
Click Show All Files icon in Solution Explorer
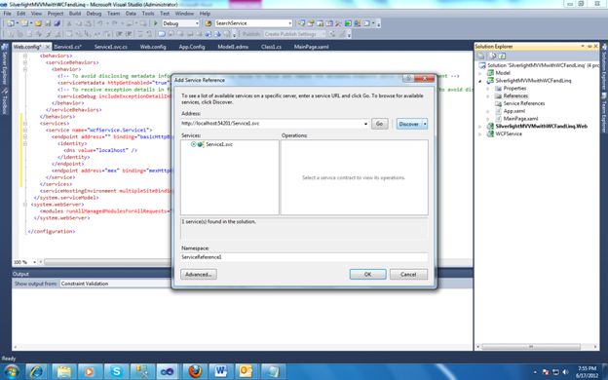[492, 56]
